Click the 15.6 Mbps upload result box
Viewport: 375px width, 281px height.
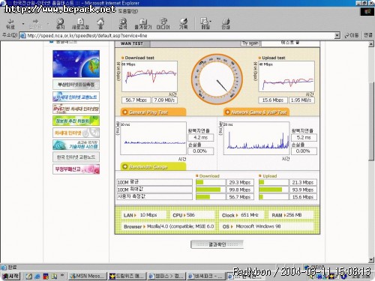pyautogui.click(x=273, y=100)
